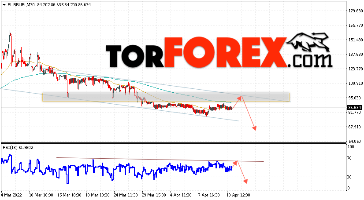This screenshot has height=200, width=364.
Task: Select the 18 Mar 18:30 time label
Action: (98, 195)
